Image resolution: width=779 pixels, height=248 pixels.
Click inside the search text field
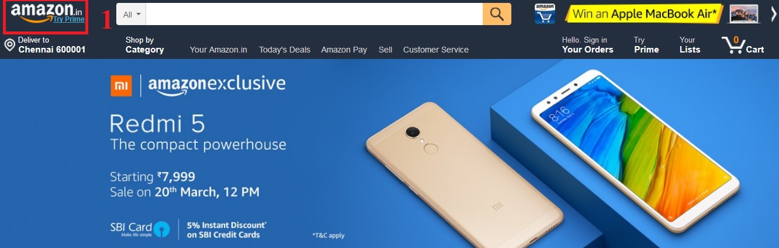[314, 15]
